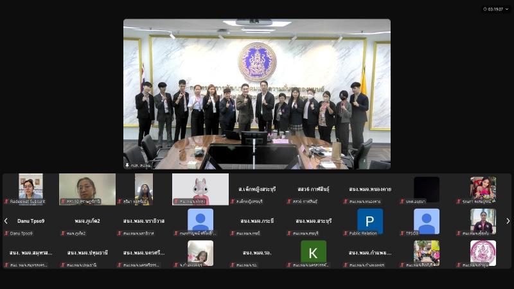The image size is (514, 289).
Task: Click the 'Radeewat Subsunt' name label
Action: [28, 202]
